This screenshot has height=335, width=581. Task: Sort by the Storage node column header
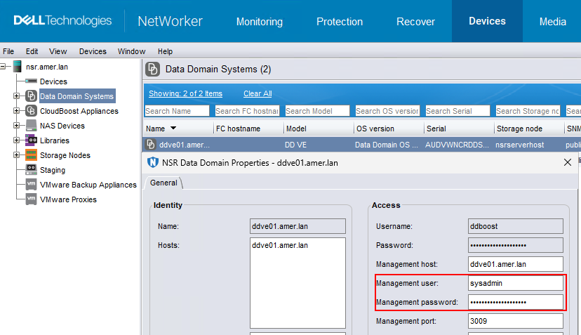click(529, 129)
